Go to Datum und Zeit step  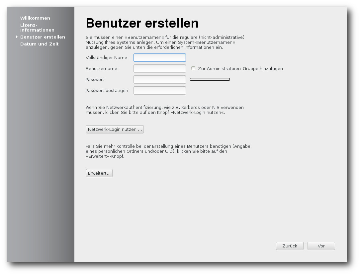(x=39, y=44)
